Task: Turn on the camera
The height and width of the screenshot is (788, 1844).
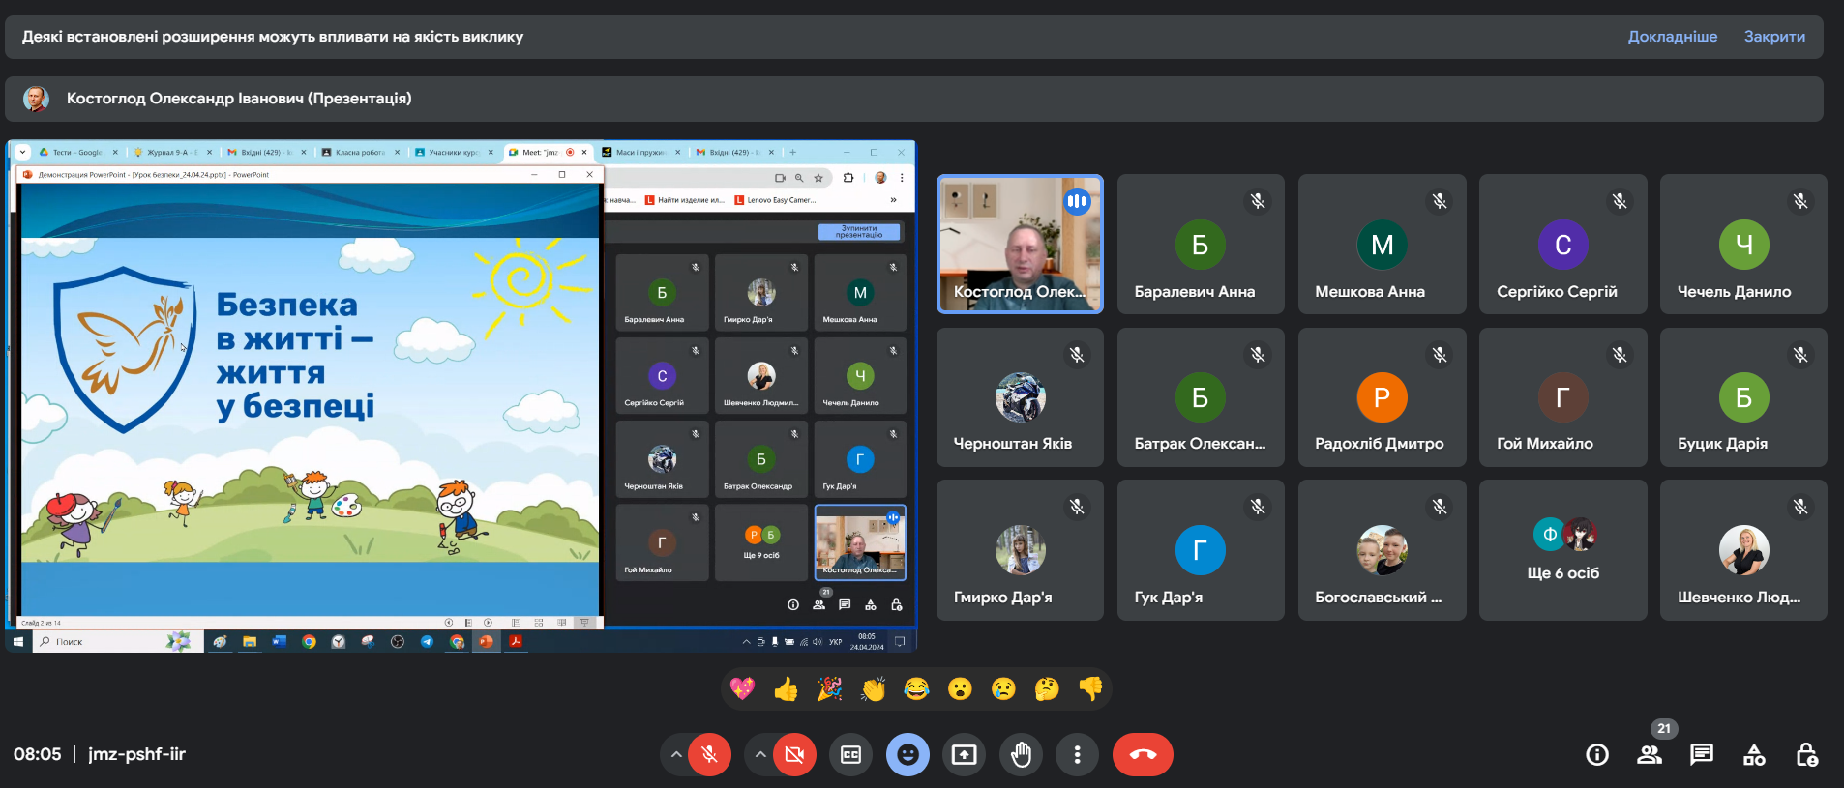Action: coord(794,755)
